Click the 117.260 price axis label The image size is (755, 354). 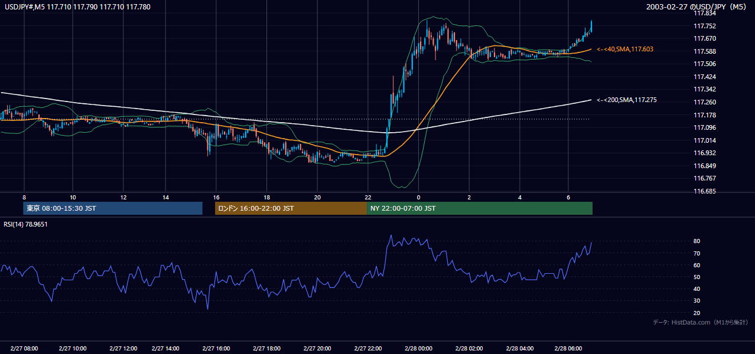[x=705, y=102]
